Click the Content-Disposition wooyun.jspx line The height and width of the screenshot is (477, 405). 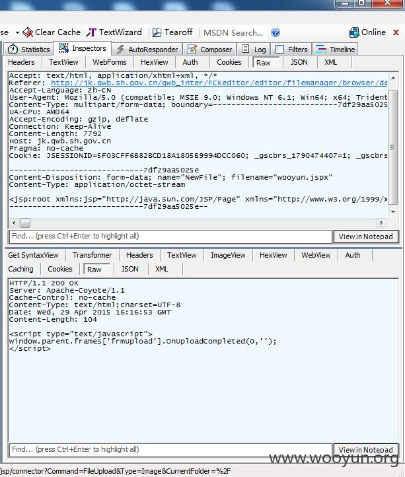click(x=170, y=177)
